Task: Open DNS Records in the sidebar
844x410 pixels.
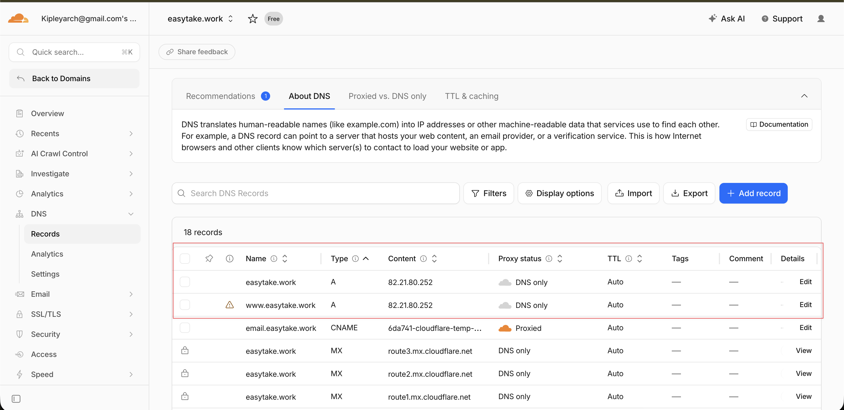Action: [x=82, y=234]
